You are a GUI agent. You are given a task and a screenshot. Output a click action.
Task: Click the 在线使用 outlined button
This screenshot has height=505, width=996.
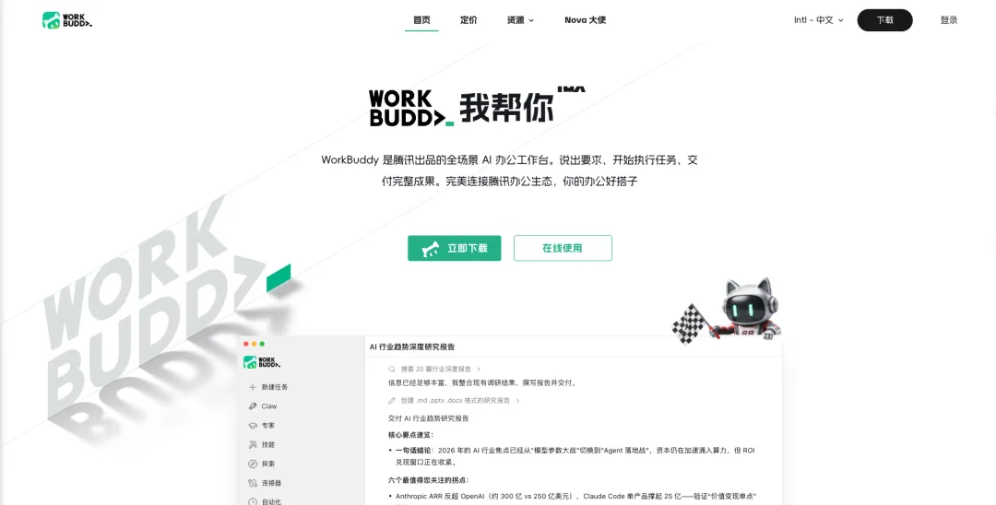point(563,248)
